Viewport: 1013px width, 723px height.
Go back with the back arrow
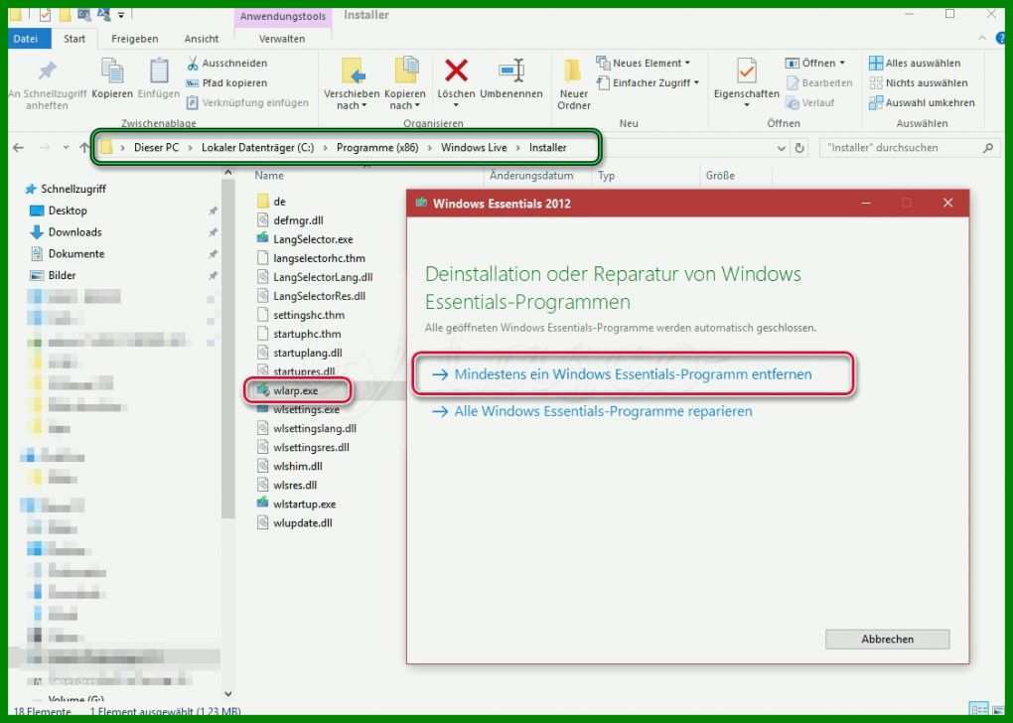[18, 148]
